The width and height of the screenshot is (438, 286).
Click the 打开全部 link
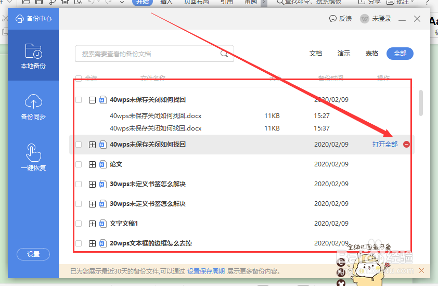pyautogui.click(x=384, y=145)
